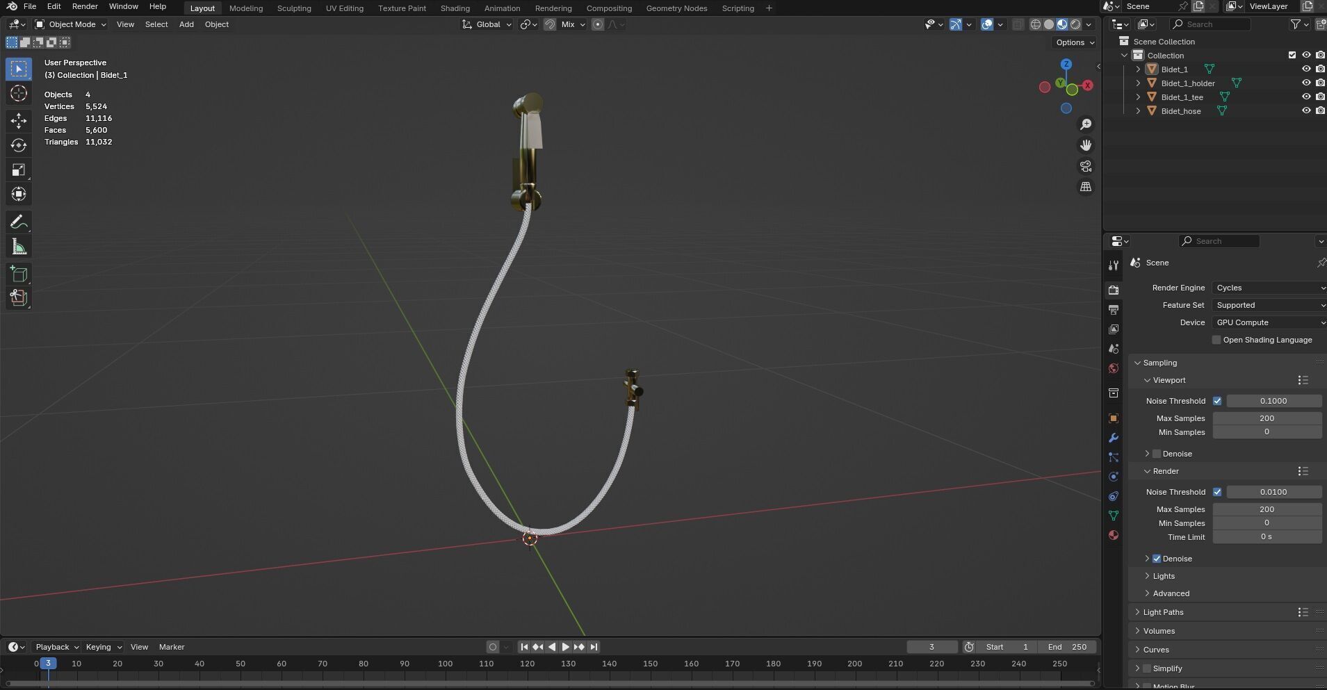Screen dimensions: 1327x690
Task: Activate the Scale tool
Action: point(19,170)
